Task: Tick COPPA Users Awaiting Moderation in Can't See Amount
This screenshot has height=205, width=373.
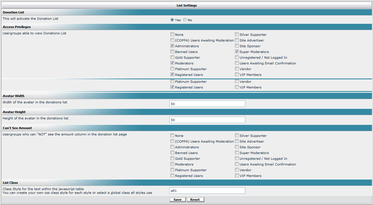Action: 172,141
